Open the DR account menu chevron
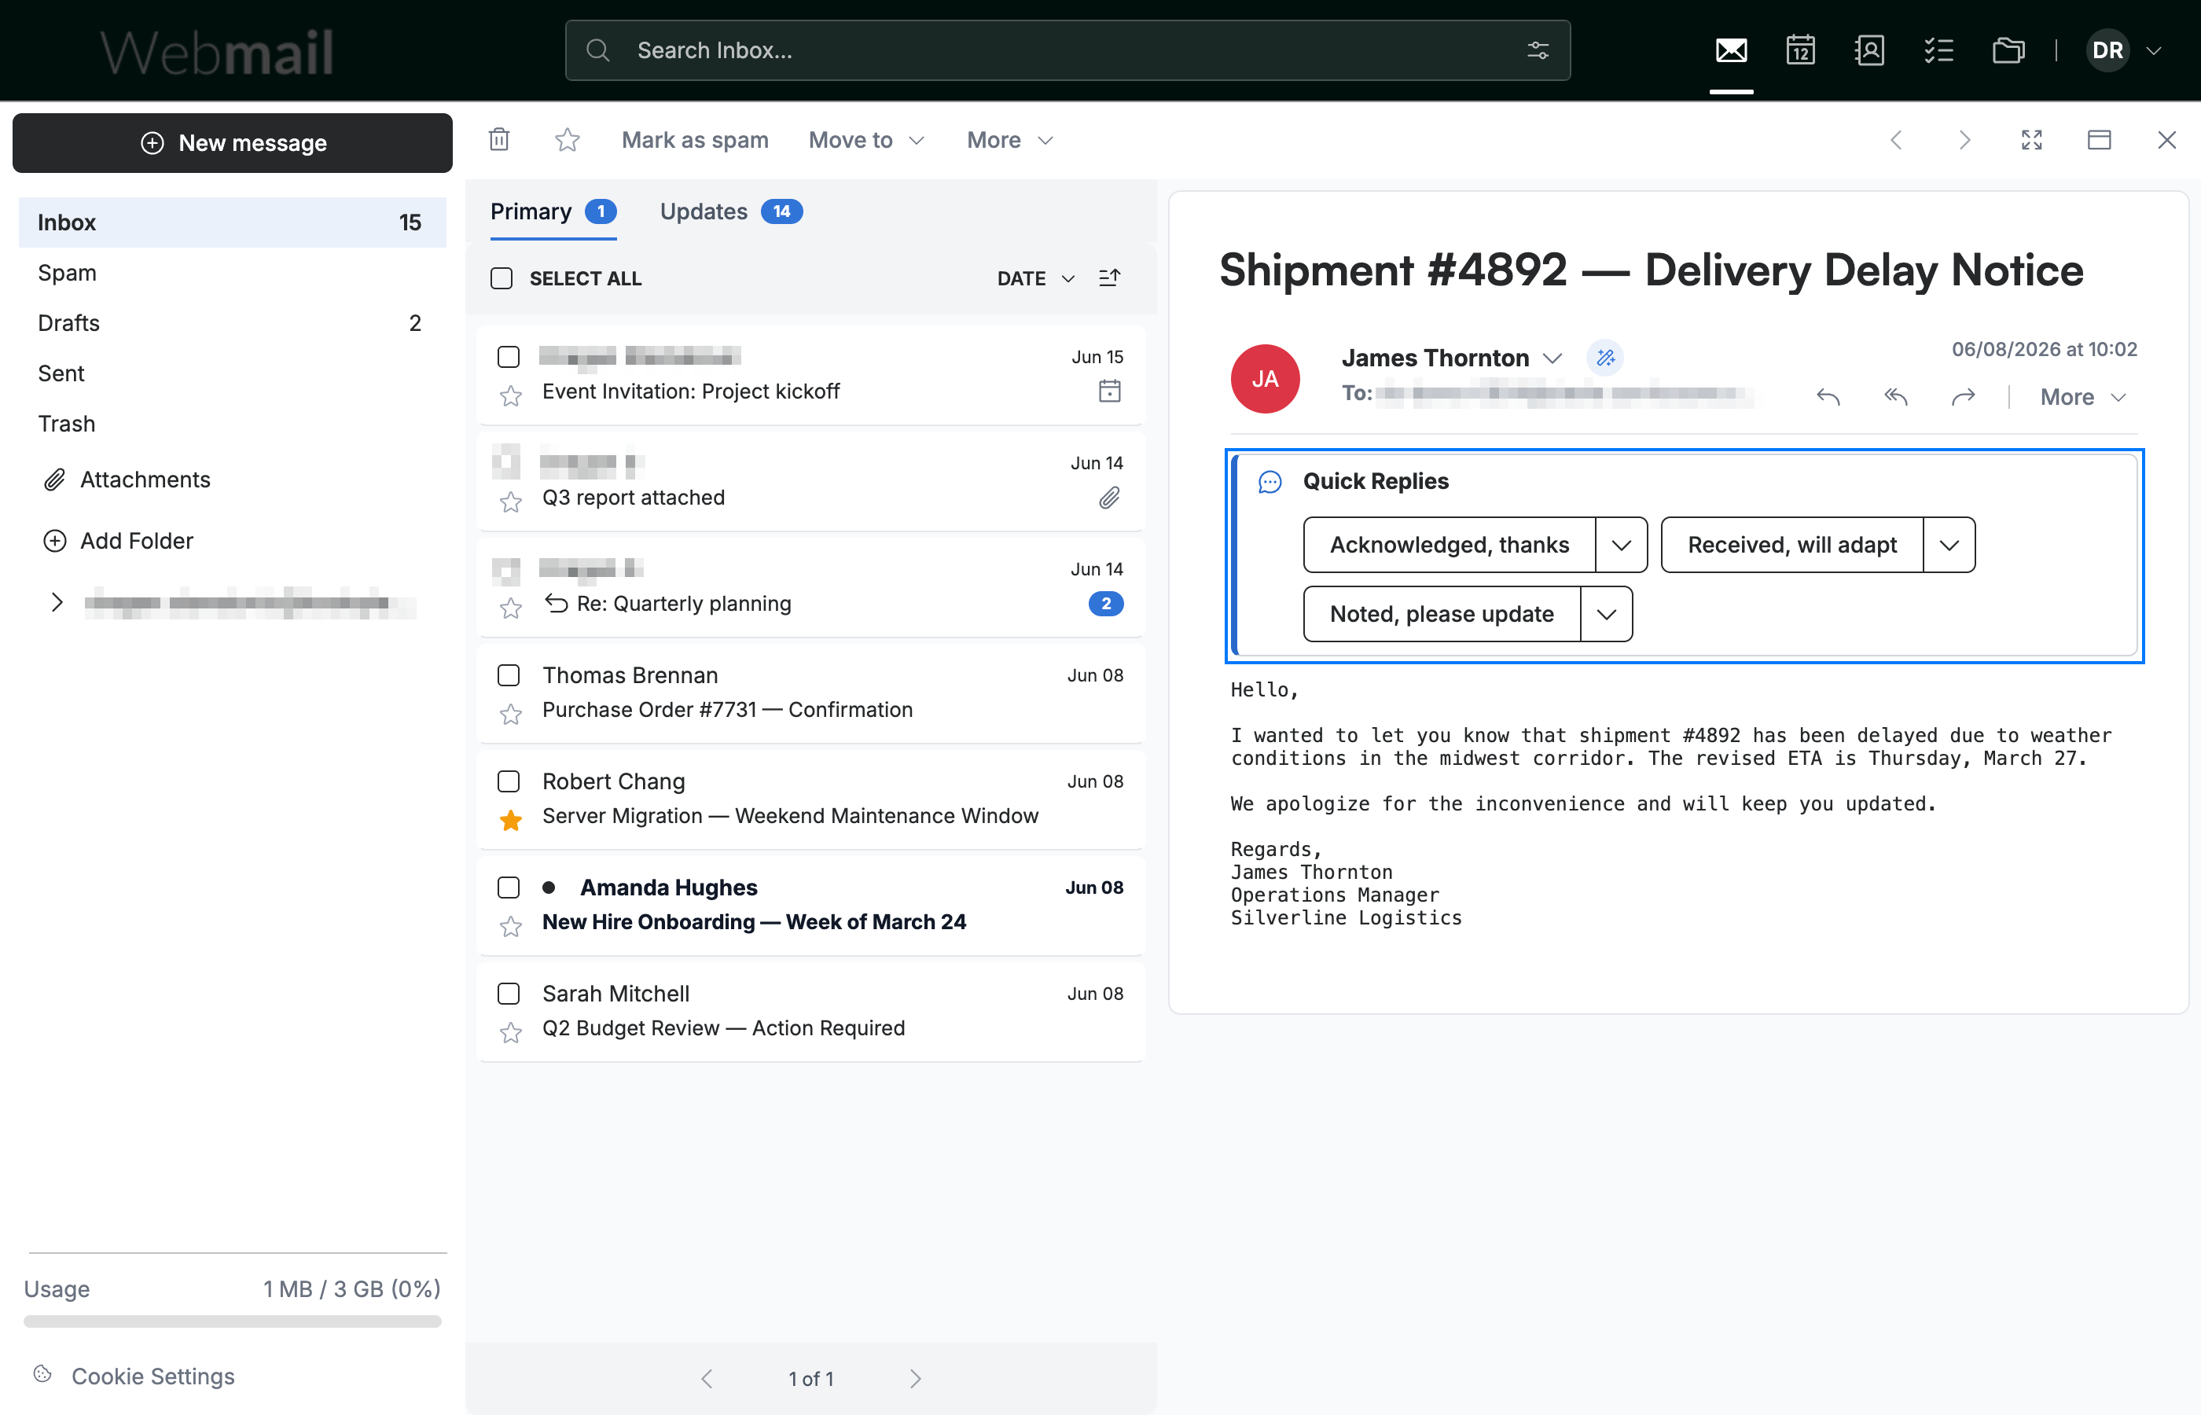Screen dimensions: 2201x1415 tap(2153, 50)
